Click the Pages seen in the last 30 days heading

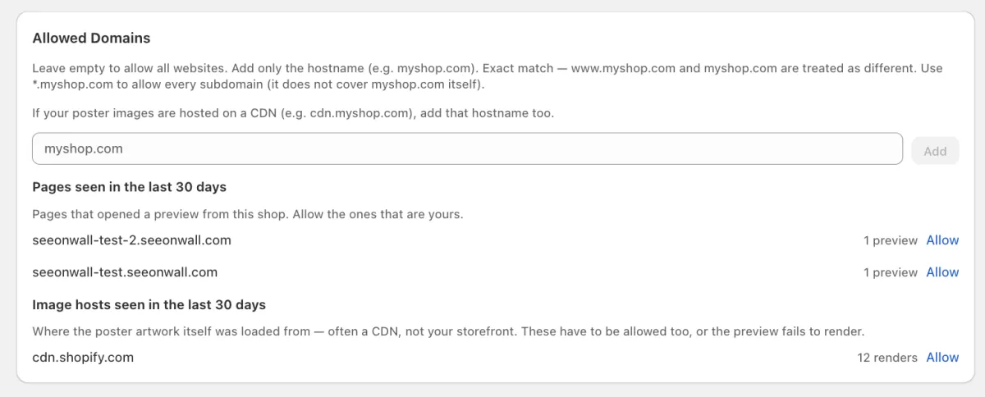pos(129,187)
